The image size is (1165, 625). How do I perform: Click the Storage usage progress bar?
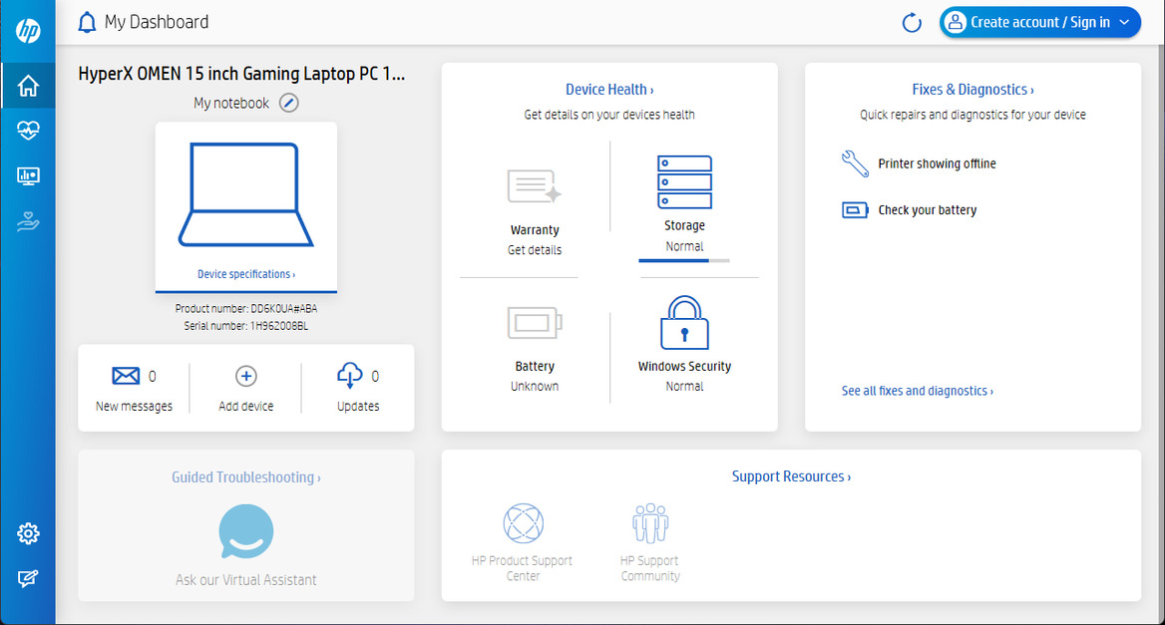click(x=684, y=260)
